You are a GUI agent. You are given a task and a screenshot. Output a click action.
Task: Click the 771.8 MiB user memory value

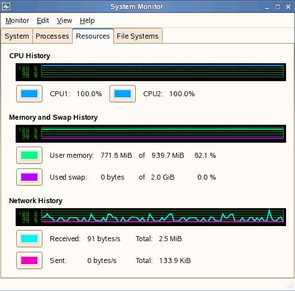click(x=116, y=156)
